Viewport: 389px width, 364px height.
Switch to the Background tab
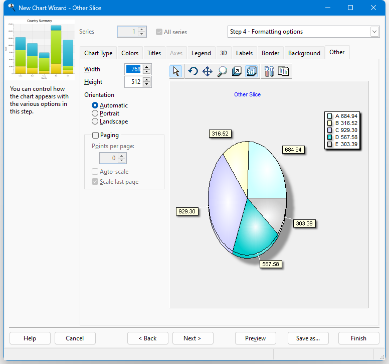[x=304, y=53]
